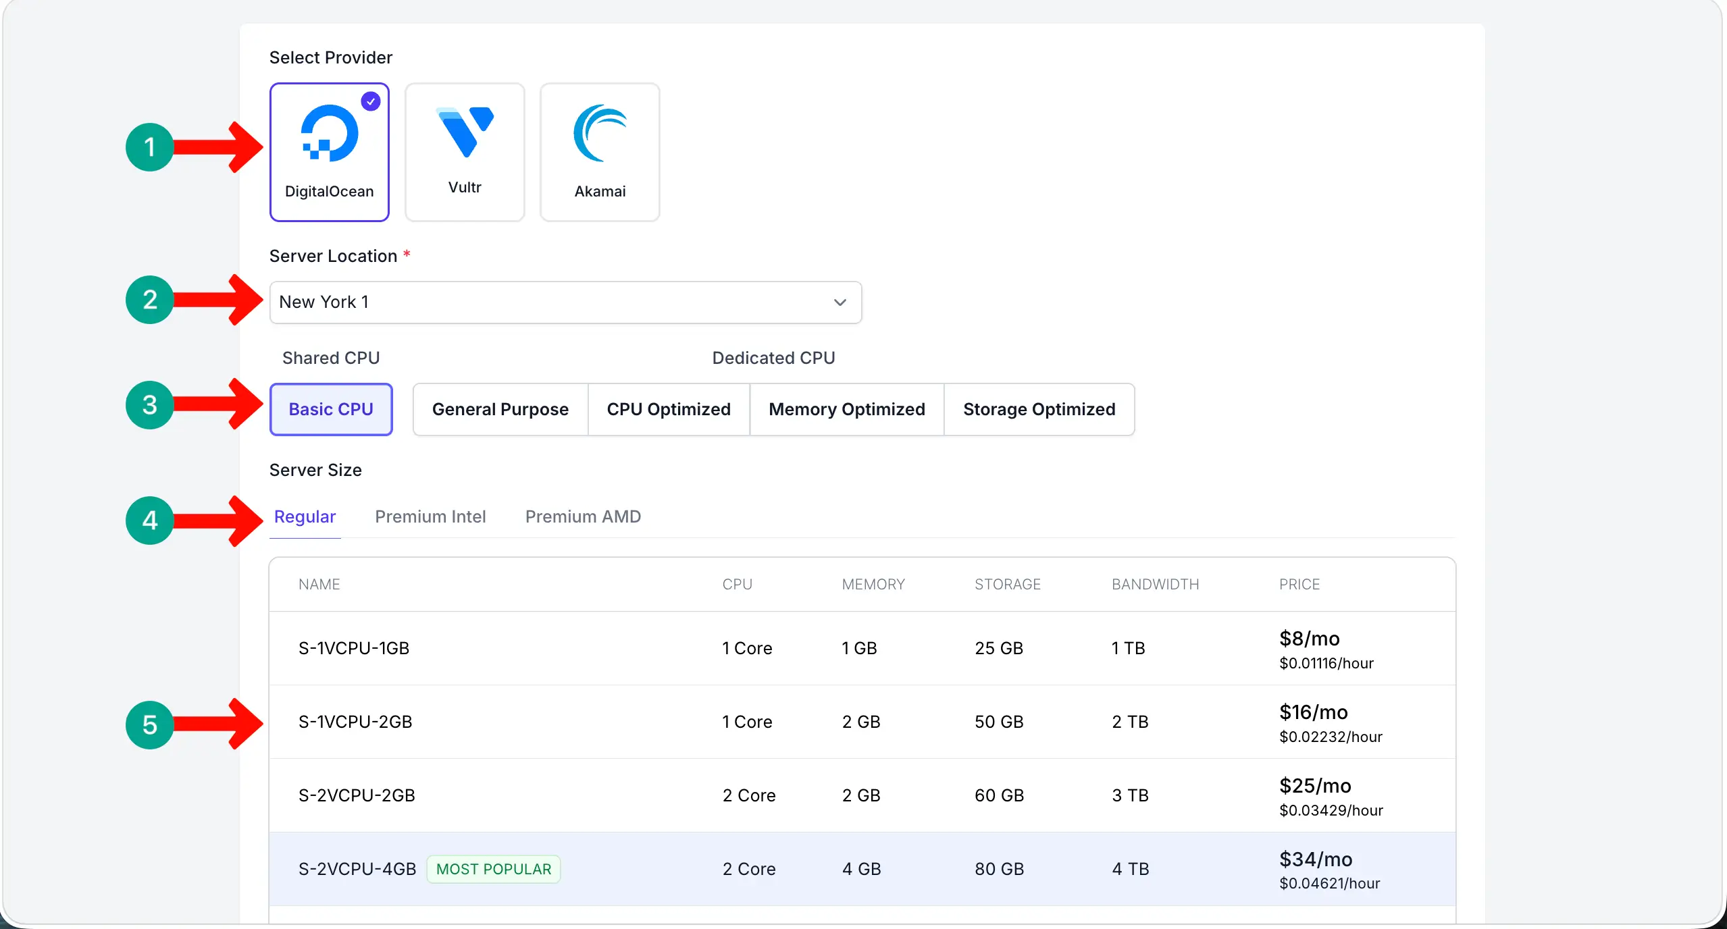Click the BANDWIDTH column header

pyautogui.click(x=1156, y=584)
